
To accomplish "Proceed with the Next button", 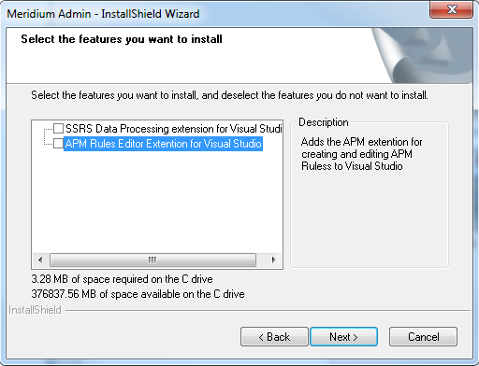I will click(x=343, y=336).
